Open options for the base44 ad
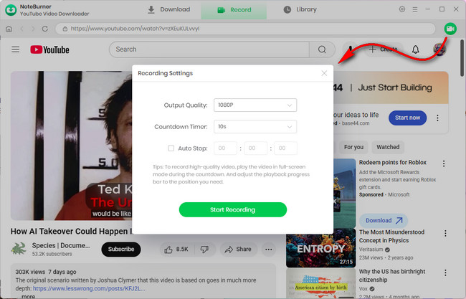This screenshot has height=299, width=466. pyautogui.click(x=437, y=118)
